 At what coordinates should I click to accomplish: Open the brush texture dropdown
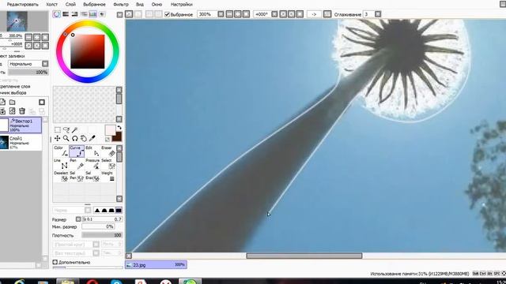(96, 253)
